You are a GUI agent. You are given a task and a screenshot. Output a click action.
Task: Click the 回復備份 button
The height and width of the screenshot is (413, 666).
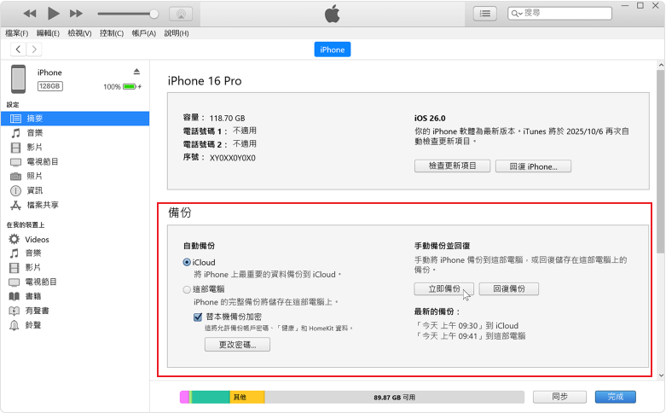point(509,289)
